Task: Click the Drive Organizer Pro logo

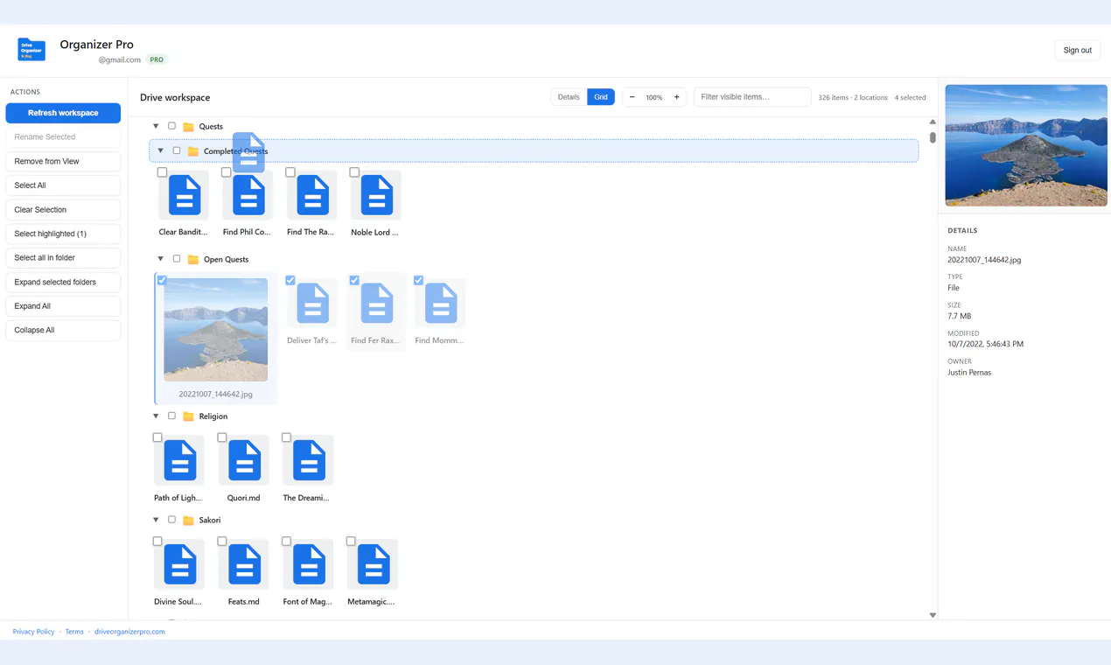Action: [31, 50]
